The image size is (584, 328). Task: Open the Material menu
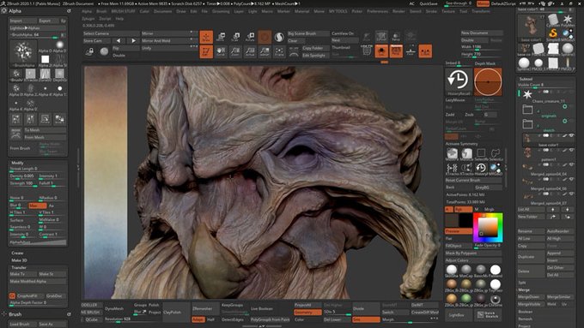(301, 11)
